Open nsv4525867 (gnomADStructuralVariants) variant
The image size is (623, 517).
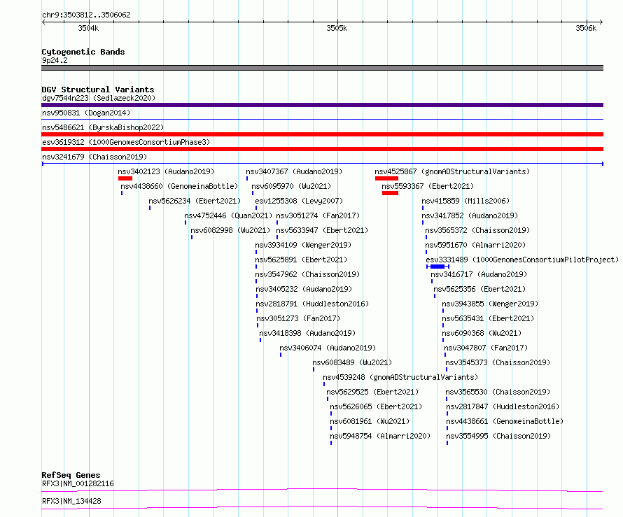pos(452,171)
